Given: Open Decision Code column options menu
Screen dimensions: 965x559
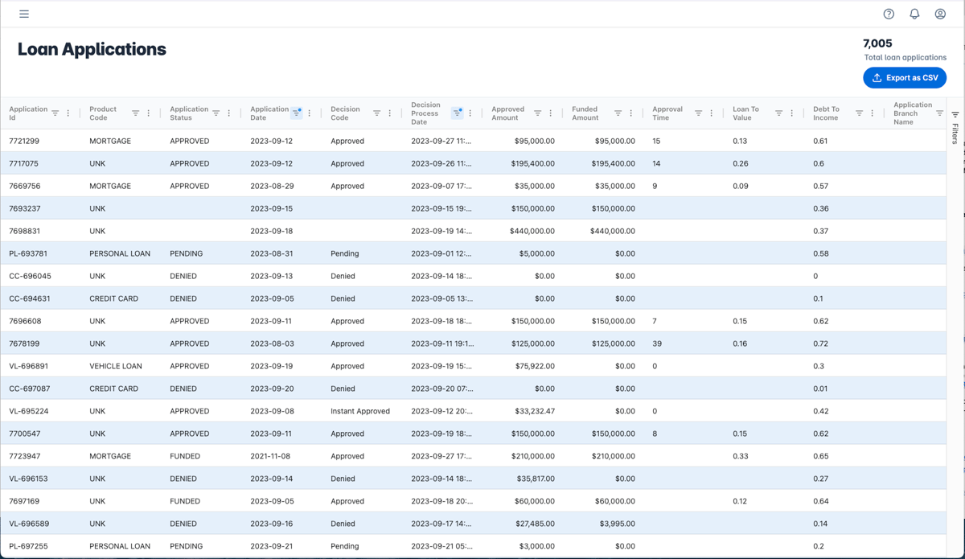Looking at the screenshot, I should [390, 113].
